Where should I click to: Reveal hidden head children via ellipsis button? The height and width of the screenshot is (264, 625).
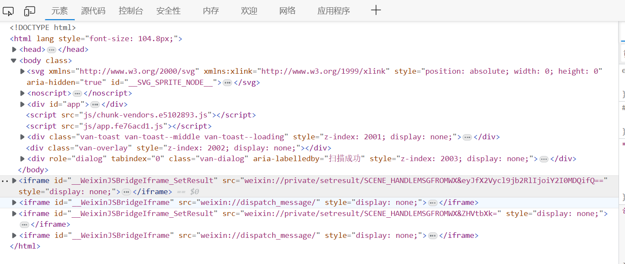(x=51, y=49)
